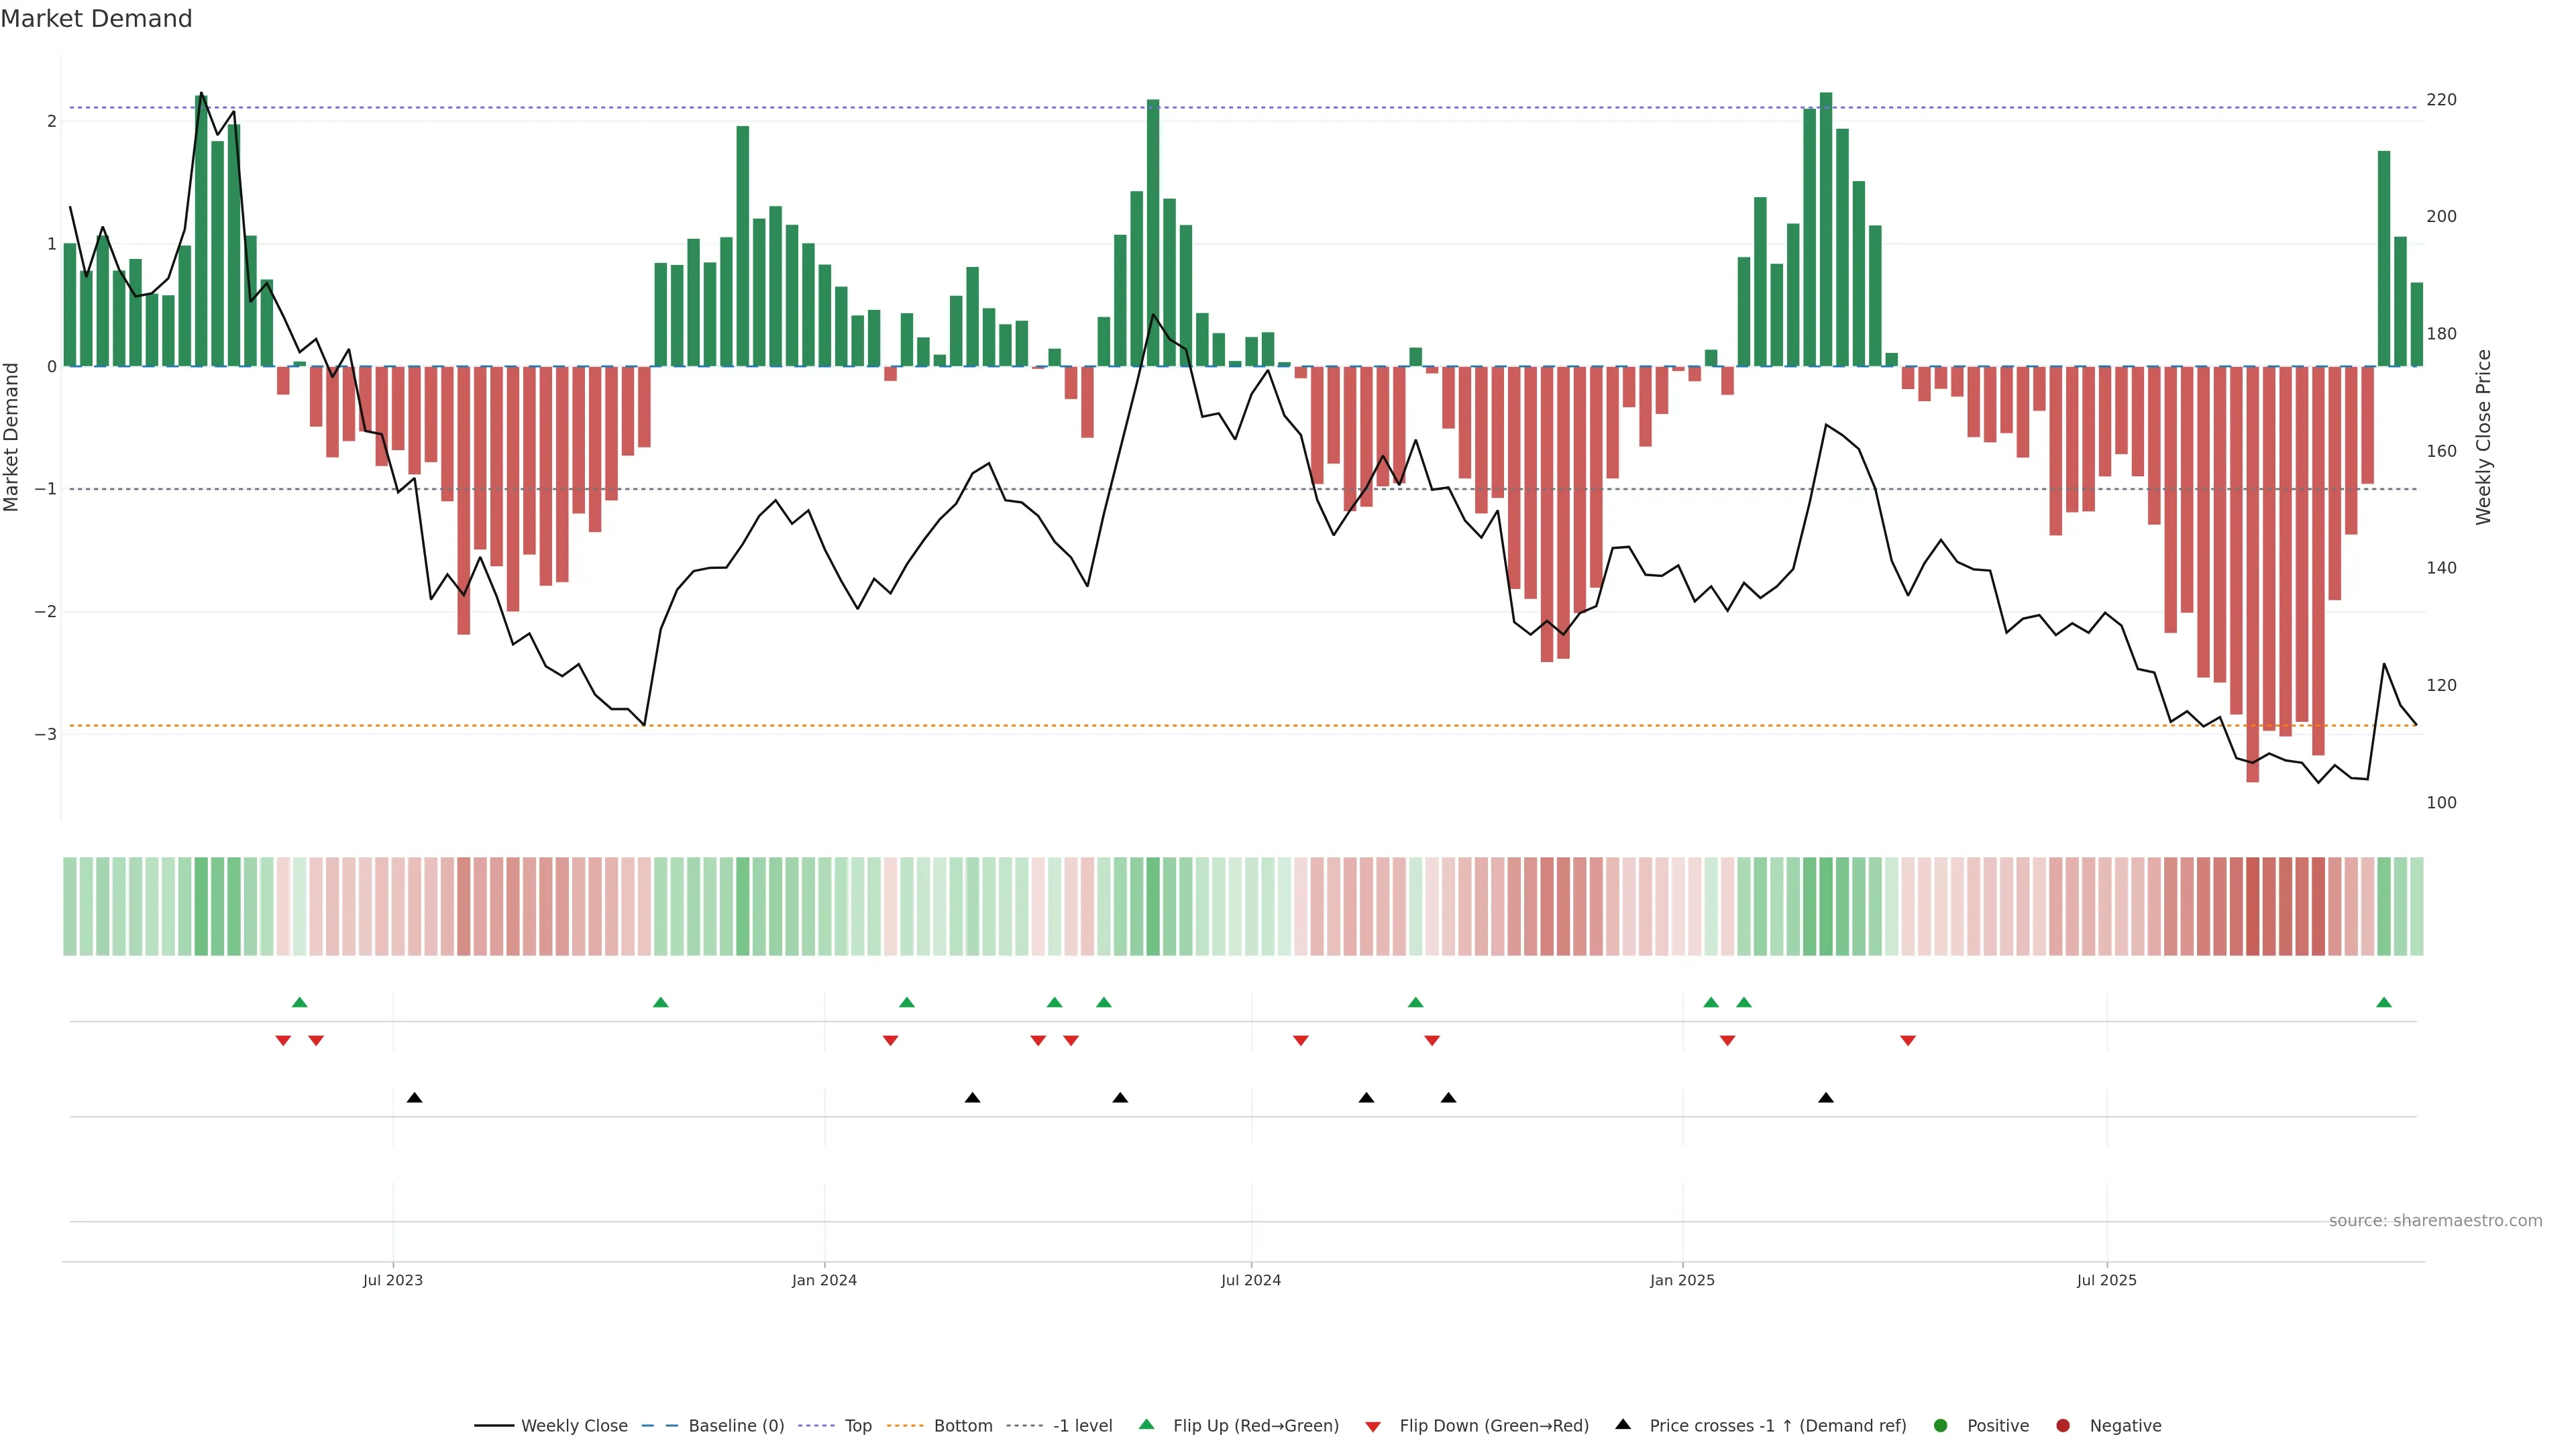The image size is (2576, 1449).
Task: Click the green Positive legend dot
Action: pyautogui.click(x=1941, y=1426)
